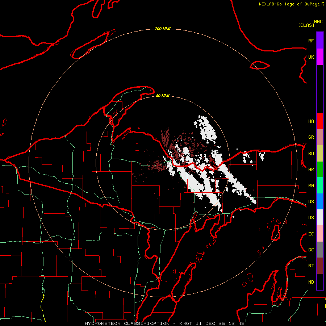Click the HR green legend swatch
326x326 pixels.
320,169
